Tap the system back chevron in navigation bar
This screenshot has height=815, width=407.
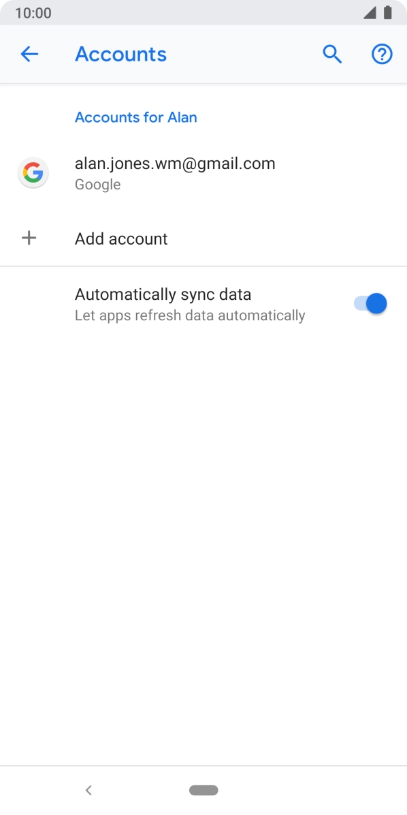tap(88, 790)
